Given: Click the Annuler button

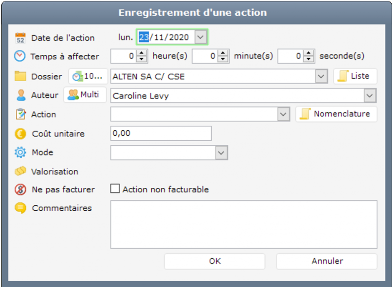Looking at the screenshot, I should [x=327, y=261].
